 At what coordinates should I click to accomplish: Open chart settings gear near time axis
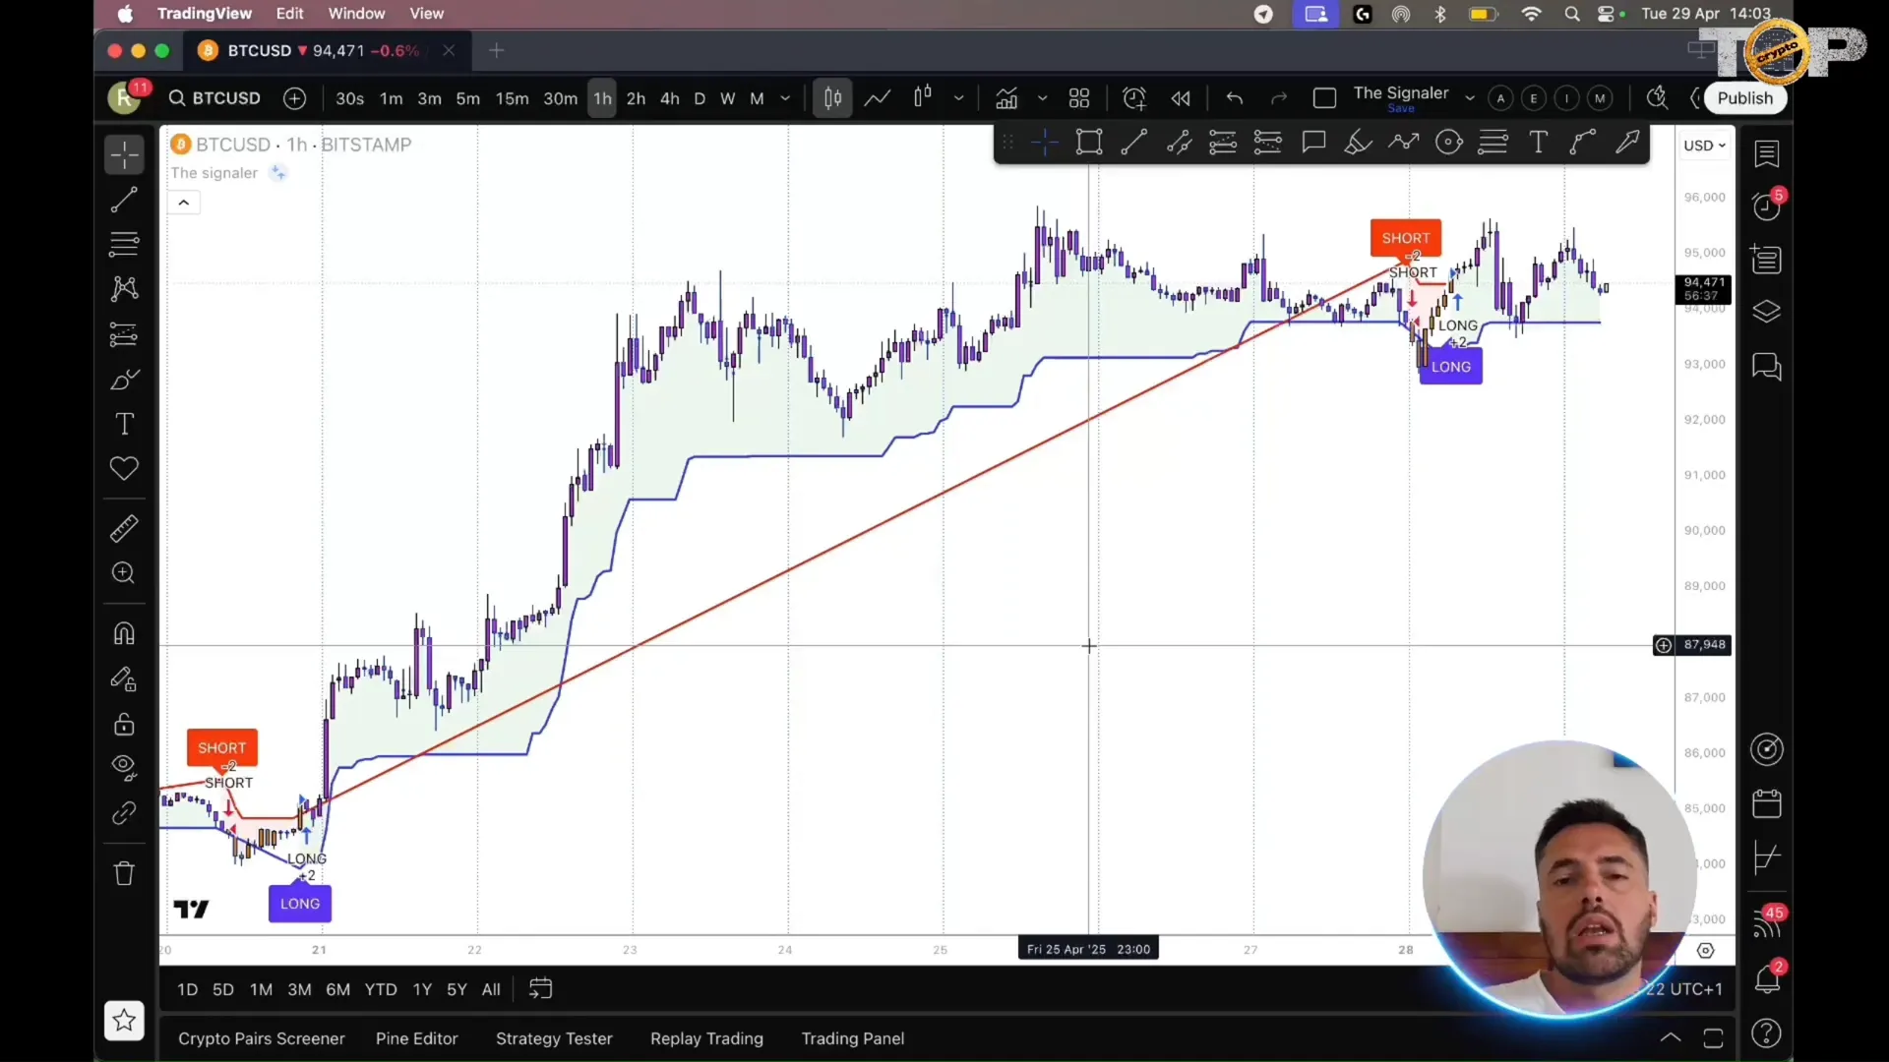[1706, 951]
